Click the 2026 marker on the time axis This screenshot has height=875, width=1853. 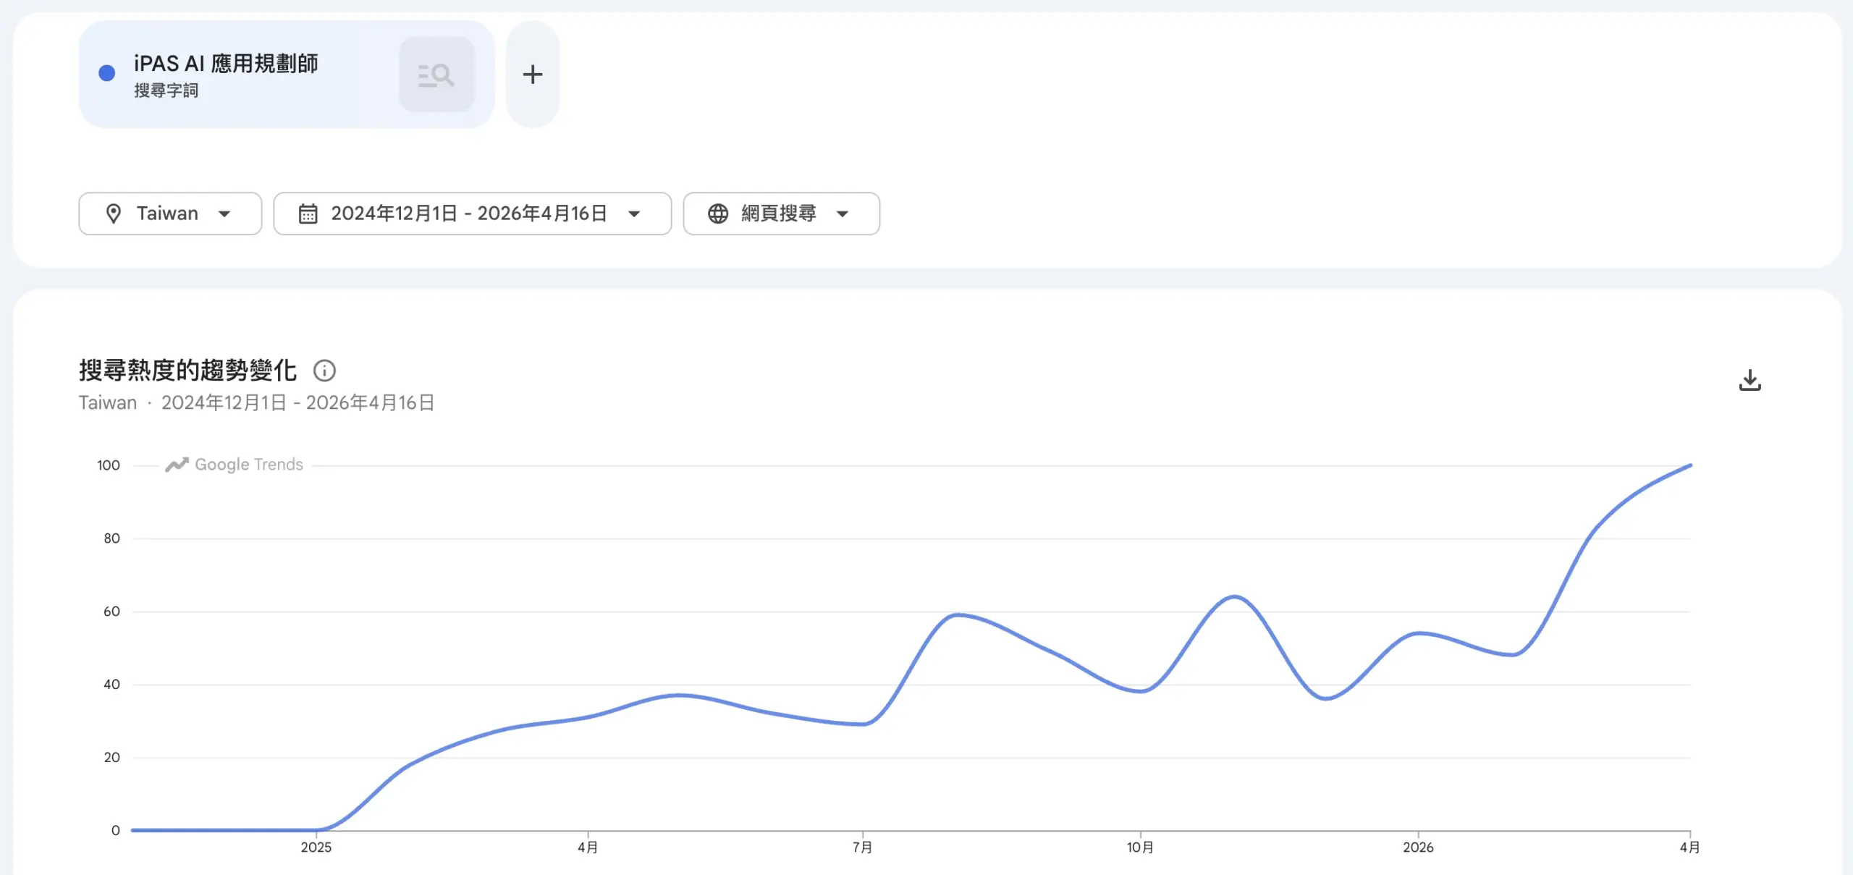click(1418, 847)
